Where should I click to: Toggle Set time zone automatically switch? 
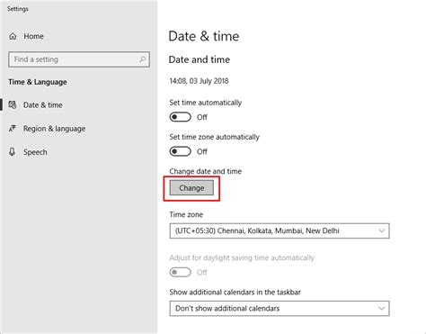(x=180, y=151)
